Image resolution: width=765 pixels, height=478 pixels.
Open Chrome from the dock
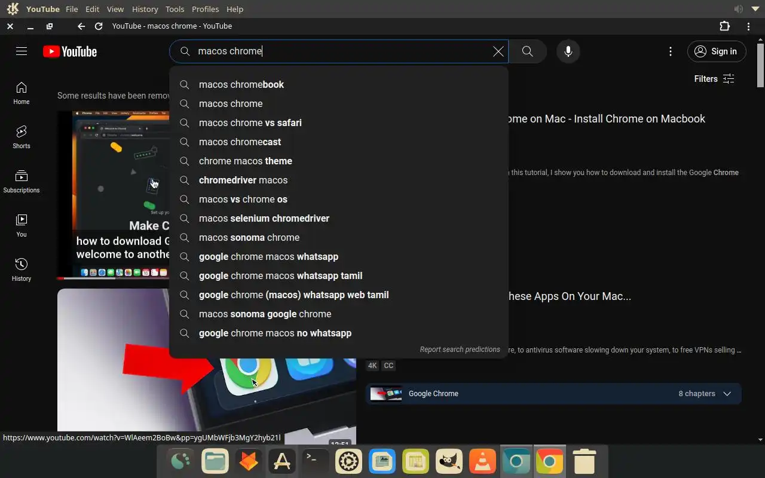(549, 461)
